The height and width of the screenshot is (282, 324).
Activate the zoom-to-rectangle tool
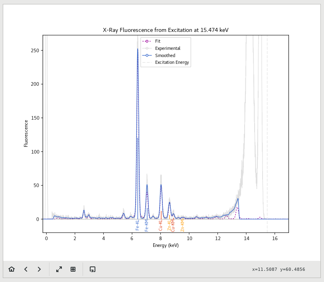pyautogui.click(x=73, y=269)
